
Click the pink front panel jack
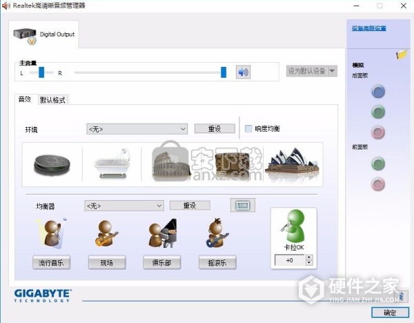378,184
